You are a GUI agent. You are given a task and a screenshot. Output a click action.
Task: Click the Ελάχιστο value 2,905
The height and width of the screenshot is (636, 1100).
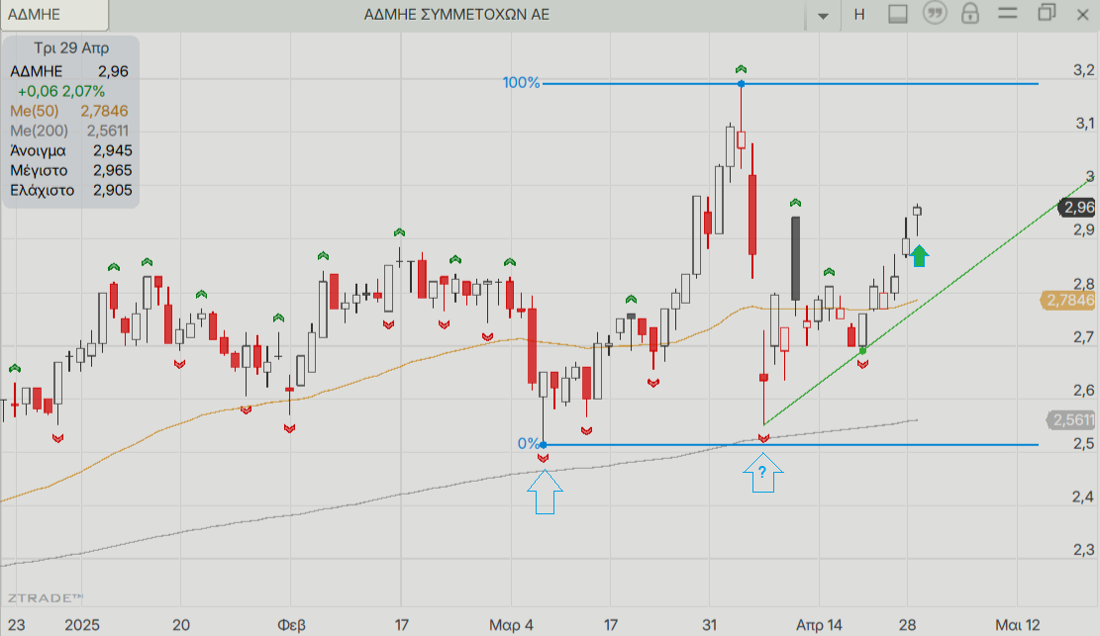point(112,190)
